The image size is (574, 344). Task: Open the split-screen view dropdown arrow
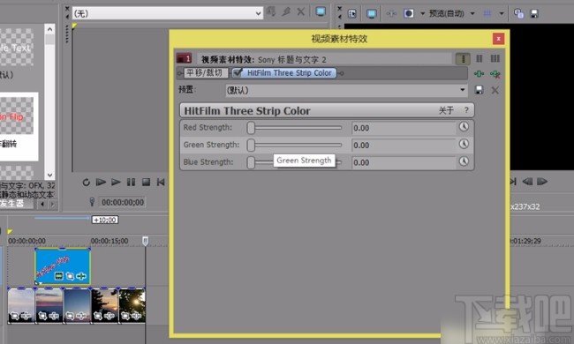click(x=422, y=13)
